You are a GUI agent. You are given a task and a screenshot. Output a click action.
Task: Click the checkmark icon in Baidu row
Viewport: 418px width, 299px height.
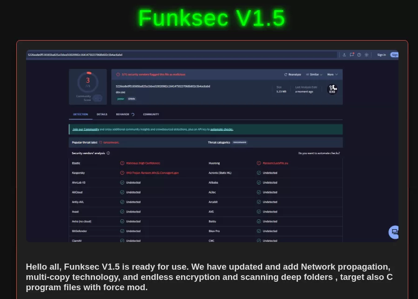[x=259, y=221]
